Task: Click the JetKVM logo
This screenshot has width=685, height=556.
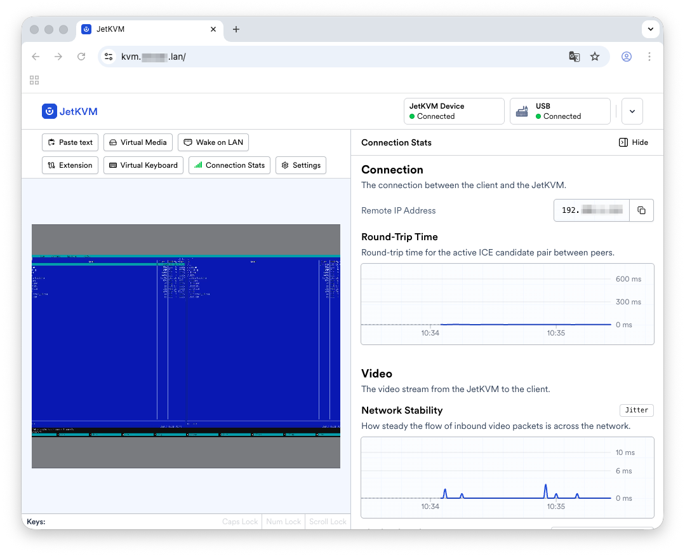Action: (x=69, y=111)
